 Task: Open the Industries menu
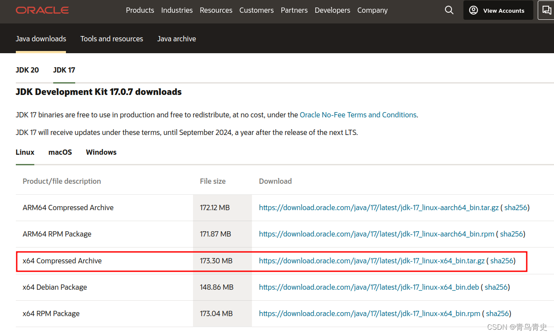tap(177, 10)
